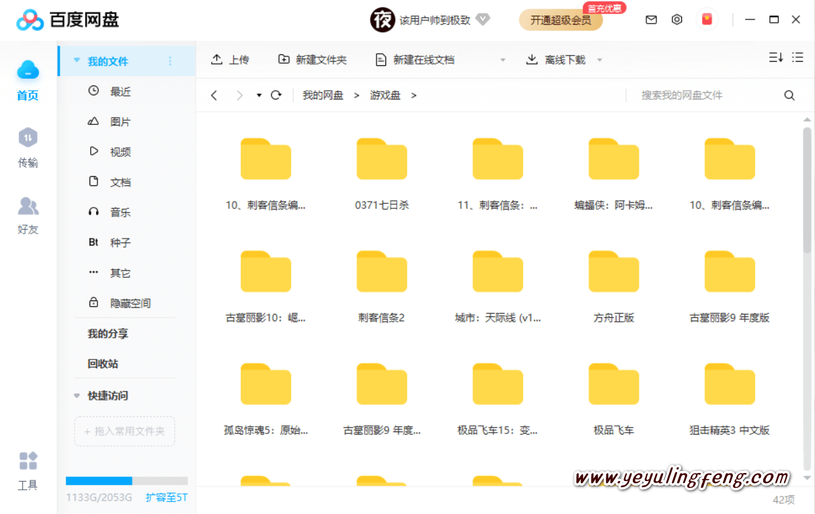Click the user avatar icon

point(382,19)
